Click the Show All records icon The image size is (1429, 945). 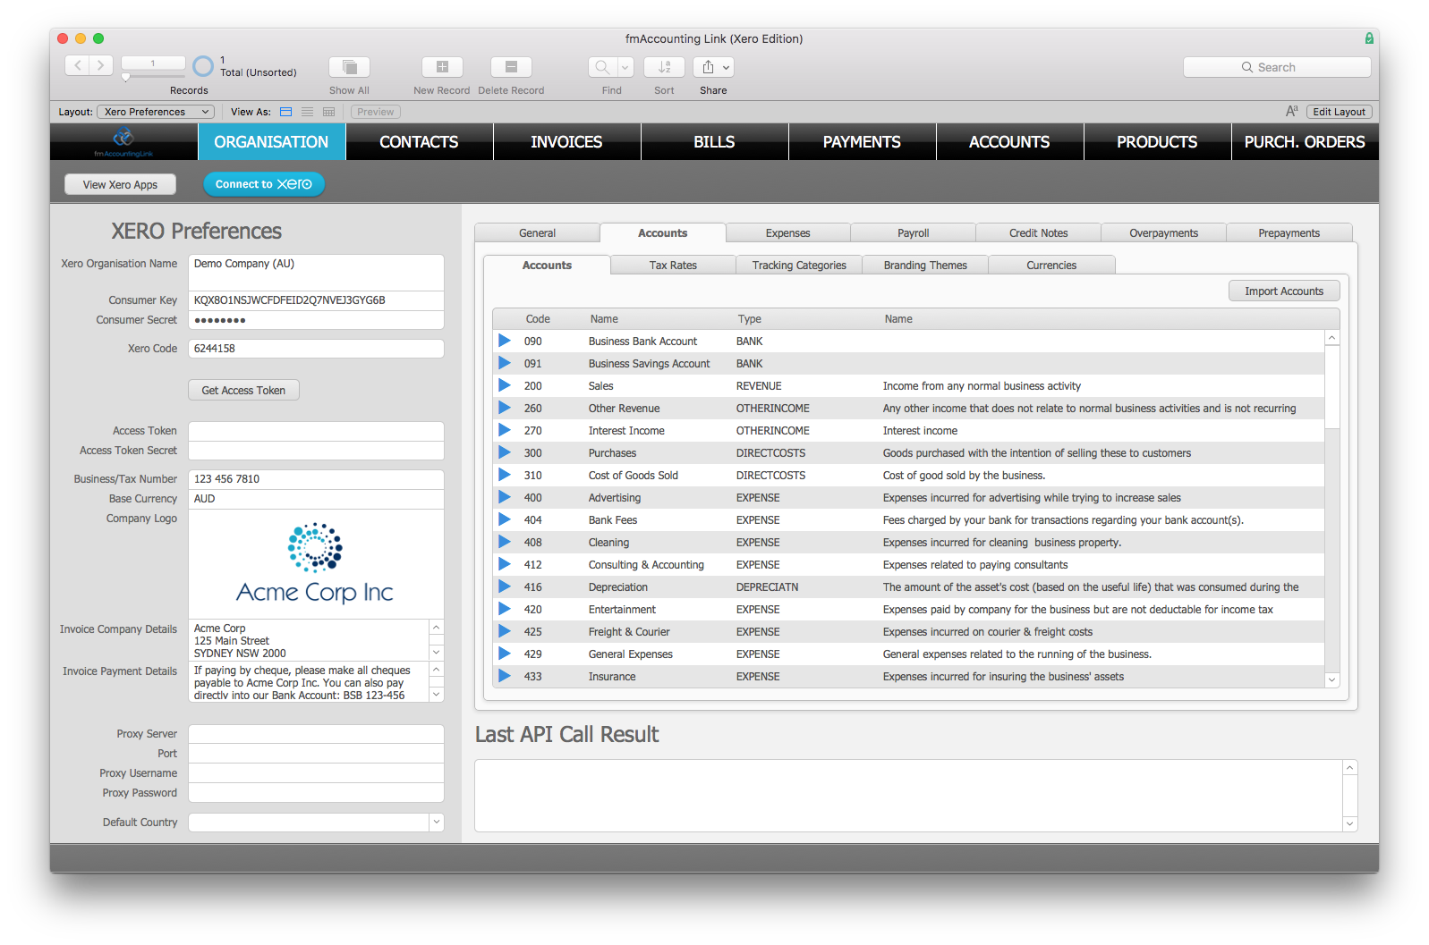tap(349, 67)
